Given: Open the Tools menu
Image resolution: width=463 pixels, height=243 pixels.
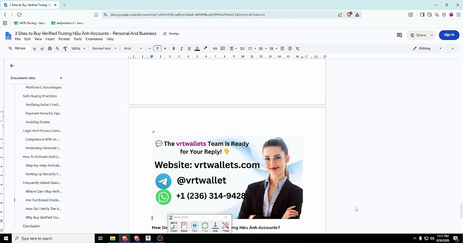Looking at the screenshot, I should tap(78, 39).
